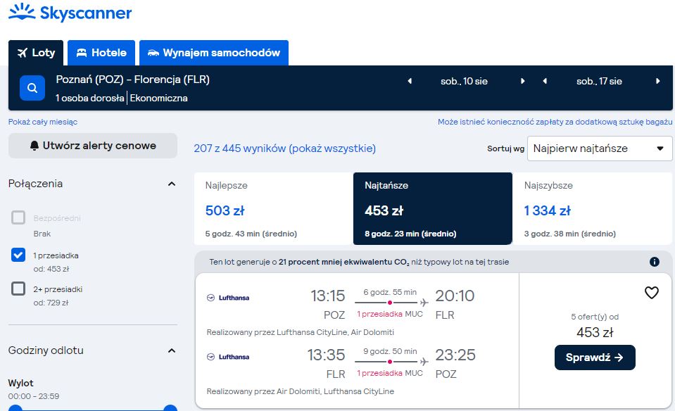Advance return date after sob., 17 sie
This screenshot has width=675, height=411.
[x=658, y=81]
